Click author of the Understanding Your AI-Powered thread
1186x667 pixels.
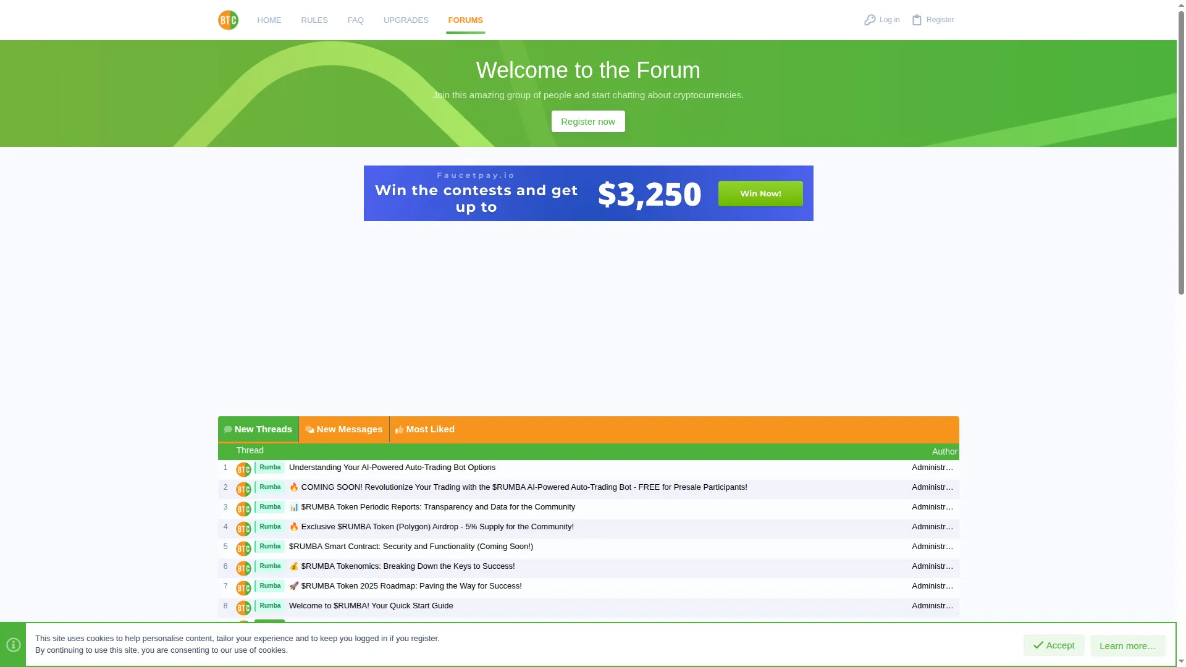click(x=933, y=468)
